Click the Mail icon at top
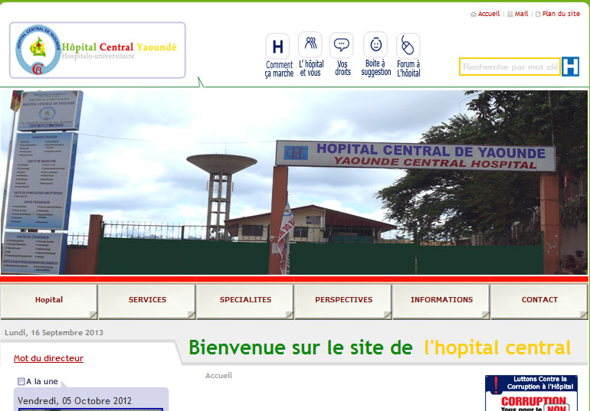The width and height of the screenshot is (590, 411). coord(510,15)
